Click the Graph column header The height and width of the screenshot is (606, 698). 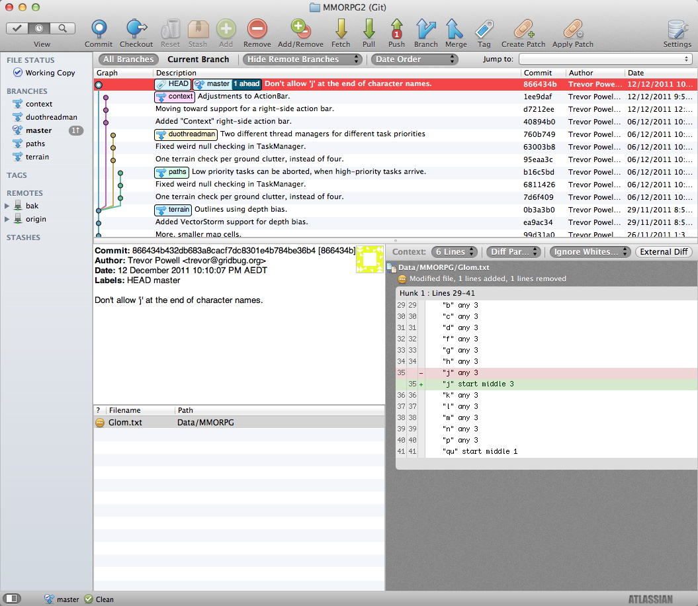coord(123,73)
